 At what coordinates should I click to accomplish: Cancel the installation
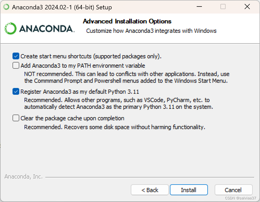coord(233,190)
